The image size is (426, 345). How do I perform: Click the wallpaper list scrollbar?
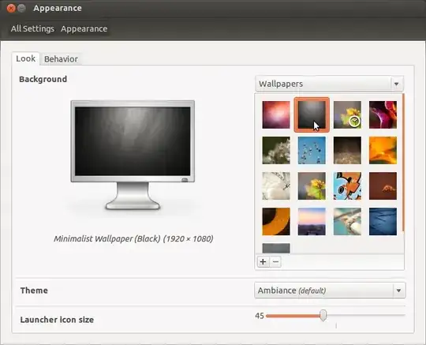[x=403, y=163]
